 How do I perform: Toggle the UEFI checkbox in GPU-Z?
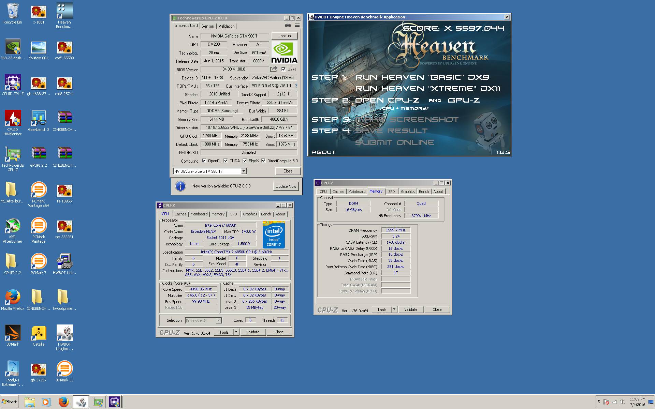click(x=283, y=69)
